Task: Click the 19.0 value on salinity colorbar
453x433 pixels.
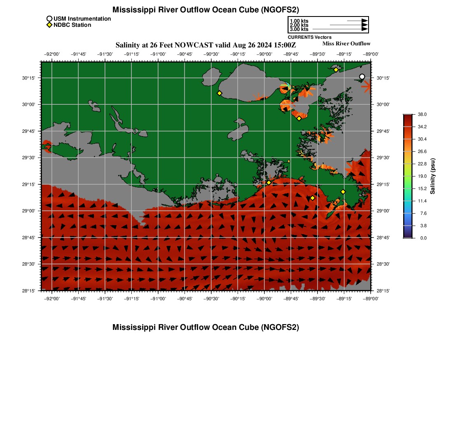Action: click(x=421, y=176)
